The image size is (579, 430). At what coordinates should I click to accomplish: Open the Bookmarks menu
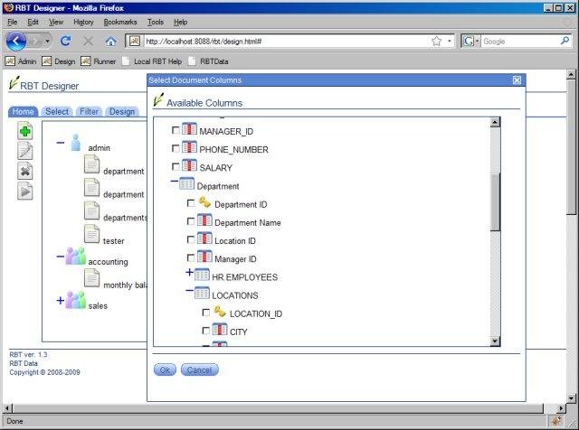pos(120,22)
